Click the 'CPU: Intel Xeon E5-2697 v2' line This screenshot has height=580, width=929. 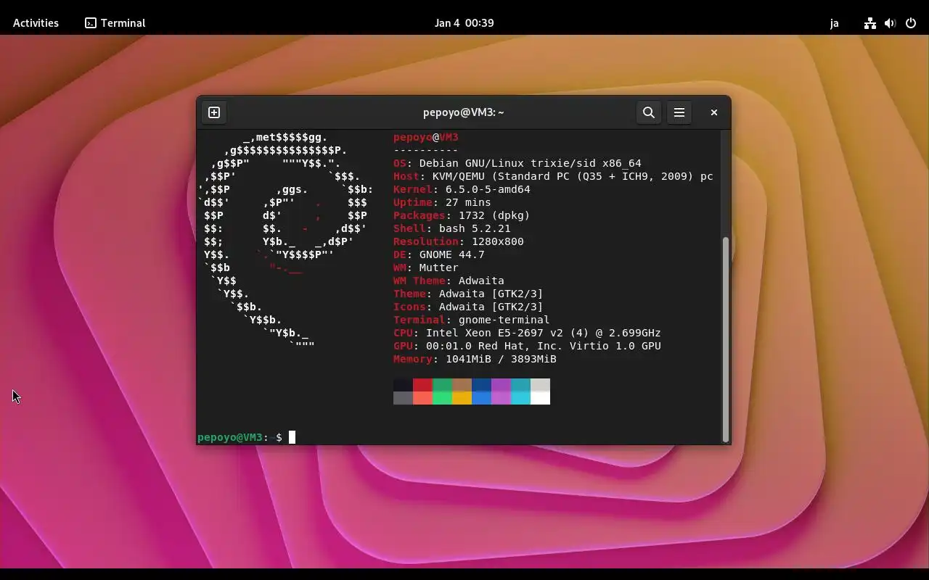pos(527,333)
